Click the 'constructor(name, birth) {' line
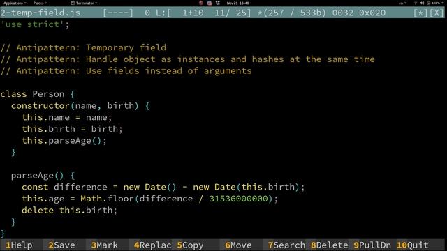447x251 pixels. coord(80,106)
